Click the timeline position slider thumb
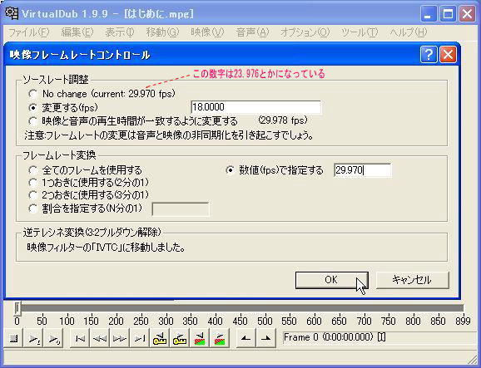This screenshot has width=481, height=368. click(17, 308)
